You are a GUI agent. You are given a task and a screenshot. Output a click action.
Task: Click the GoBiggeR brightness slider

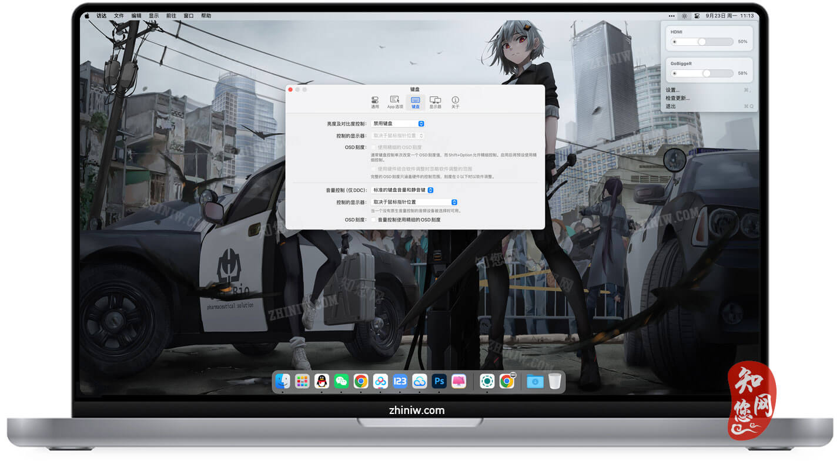tap(702, 73)
